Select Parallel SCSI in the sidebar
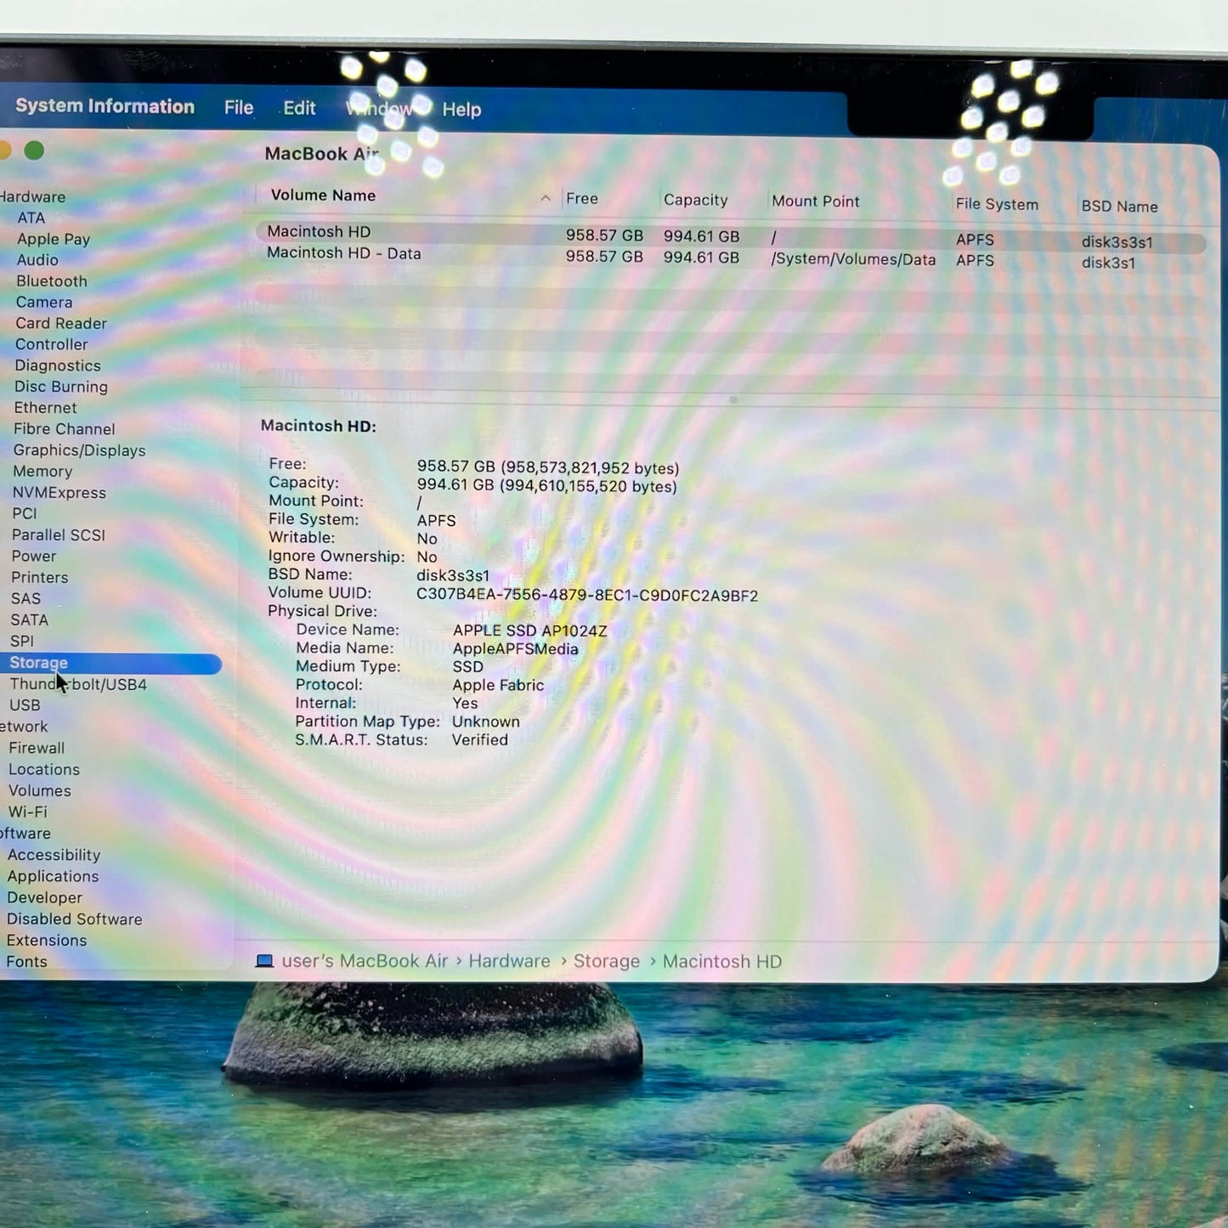The width and height of the screenshot is (1228, 1228). pos(59,535)
